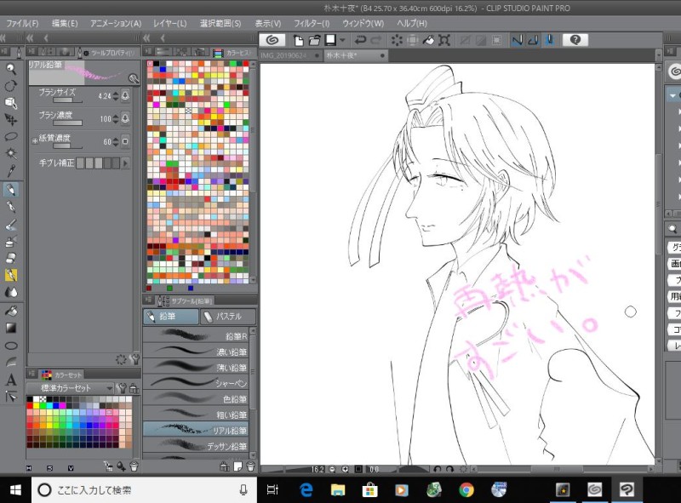Toggle Snap to Grid in command bar

click(x=549, y=40)
